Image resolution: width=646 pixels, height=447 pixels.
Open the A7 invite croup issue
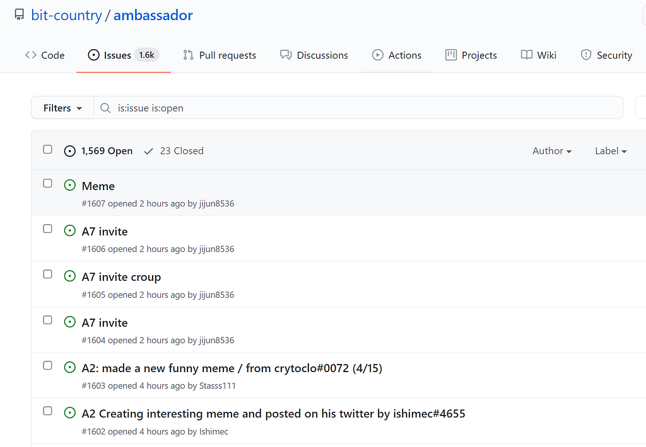121,277
